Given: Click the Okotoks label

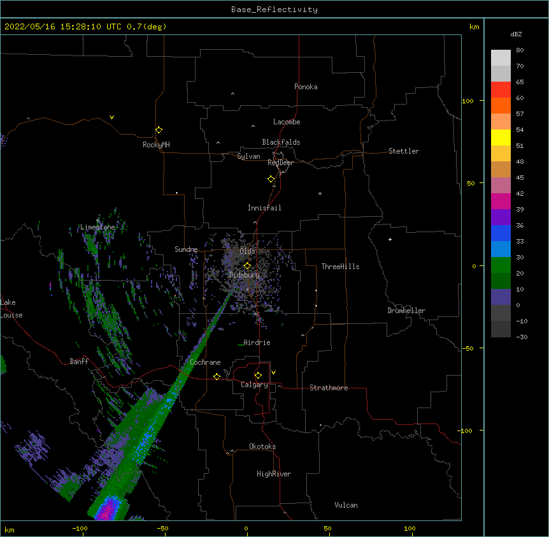Looking at the screenshot, I should [262, 446].
